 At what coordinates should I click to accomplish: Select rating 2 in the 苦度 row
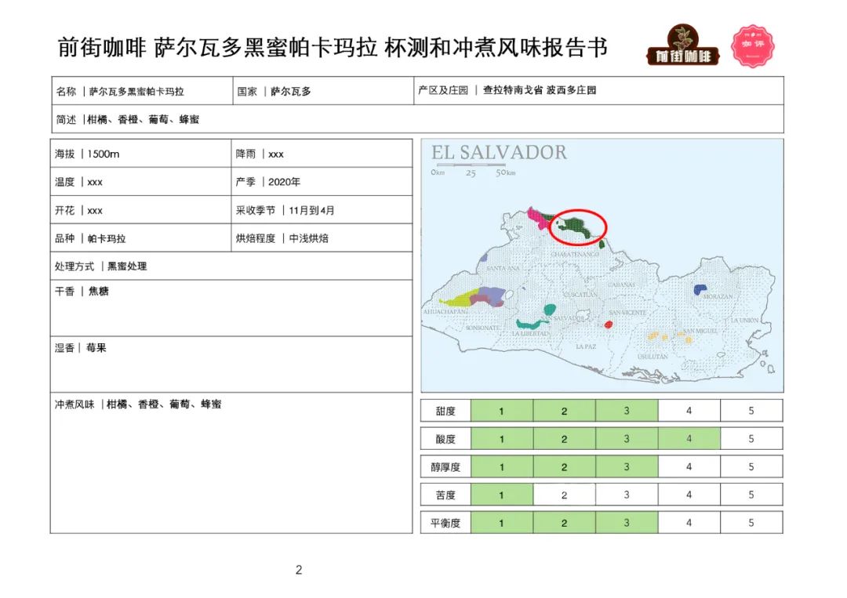point(564,495)
